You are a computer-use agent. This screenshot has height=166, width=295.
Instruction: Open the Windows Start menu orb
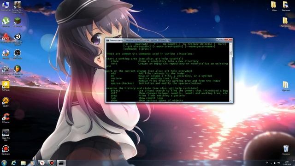4,163
